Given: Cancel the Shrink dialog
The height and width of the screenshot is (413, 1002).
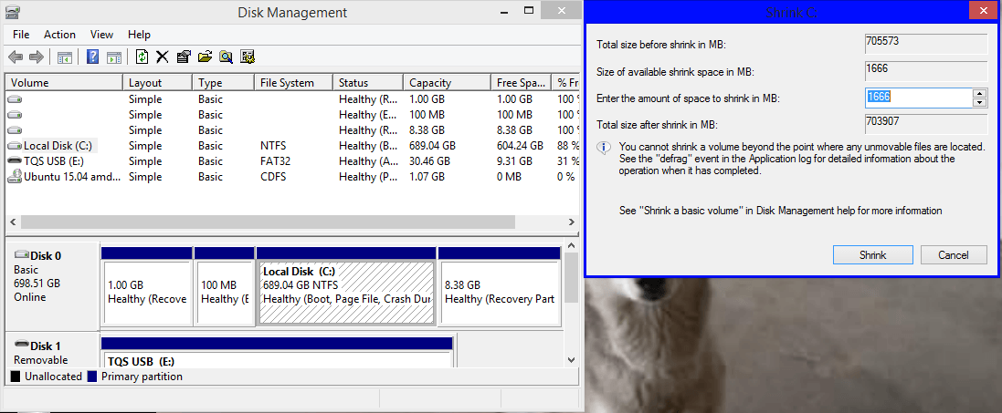Looking at the screenshot, I should (954, 255).
